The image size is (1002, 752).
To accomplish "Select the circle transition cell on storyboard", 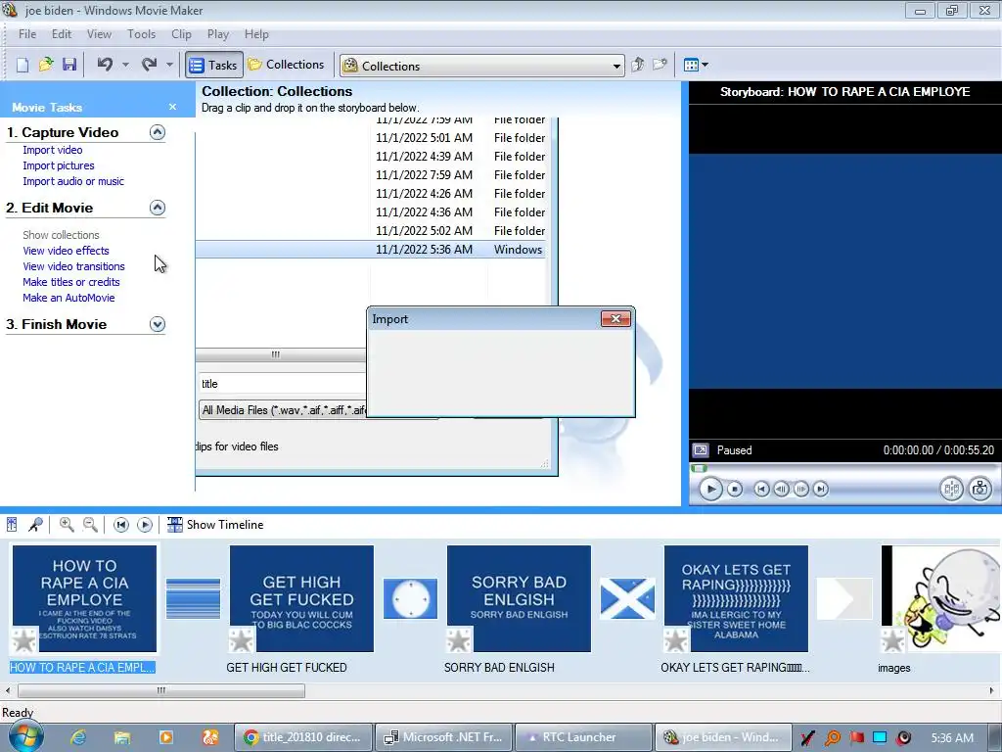I will point(410,598).
